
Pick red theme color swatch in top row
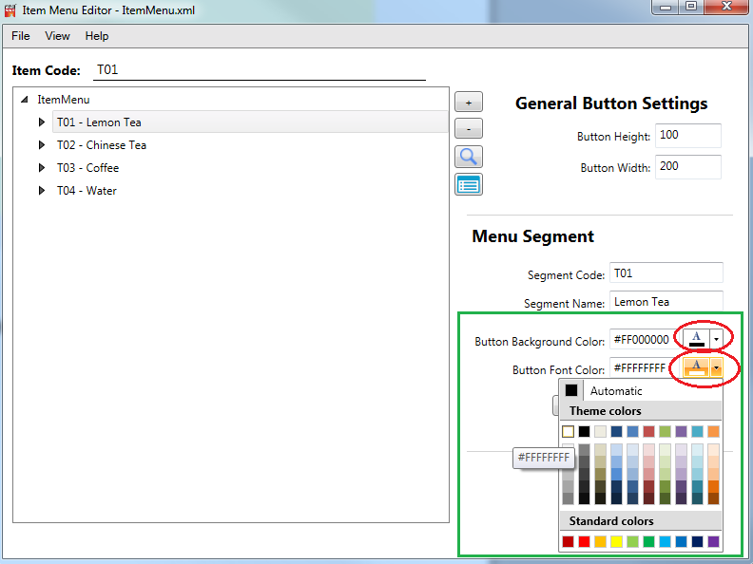tap(648, 432)
